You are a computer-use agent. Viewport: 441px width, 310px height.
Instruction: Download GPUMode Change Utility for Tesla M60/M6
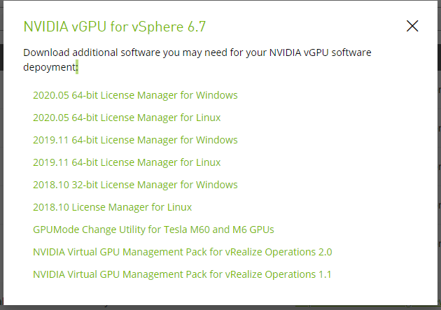[153, 230]
